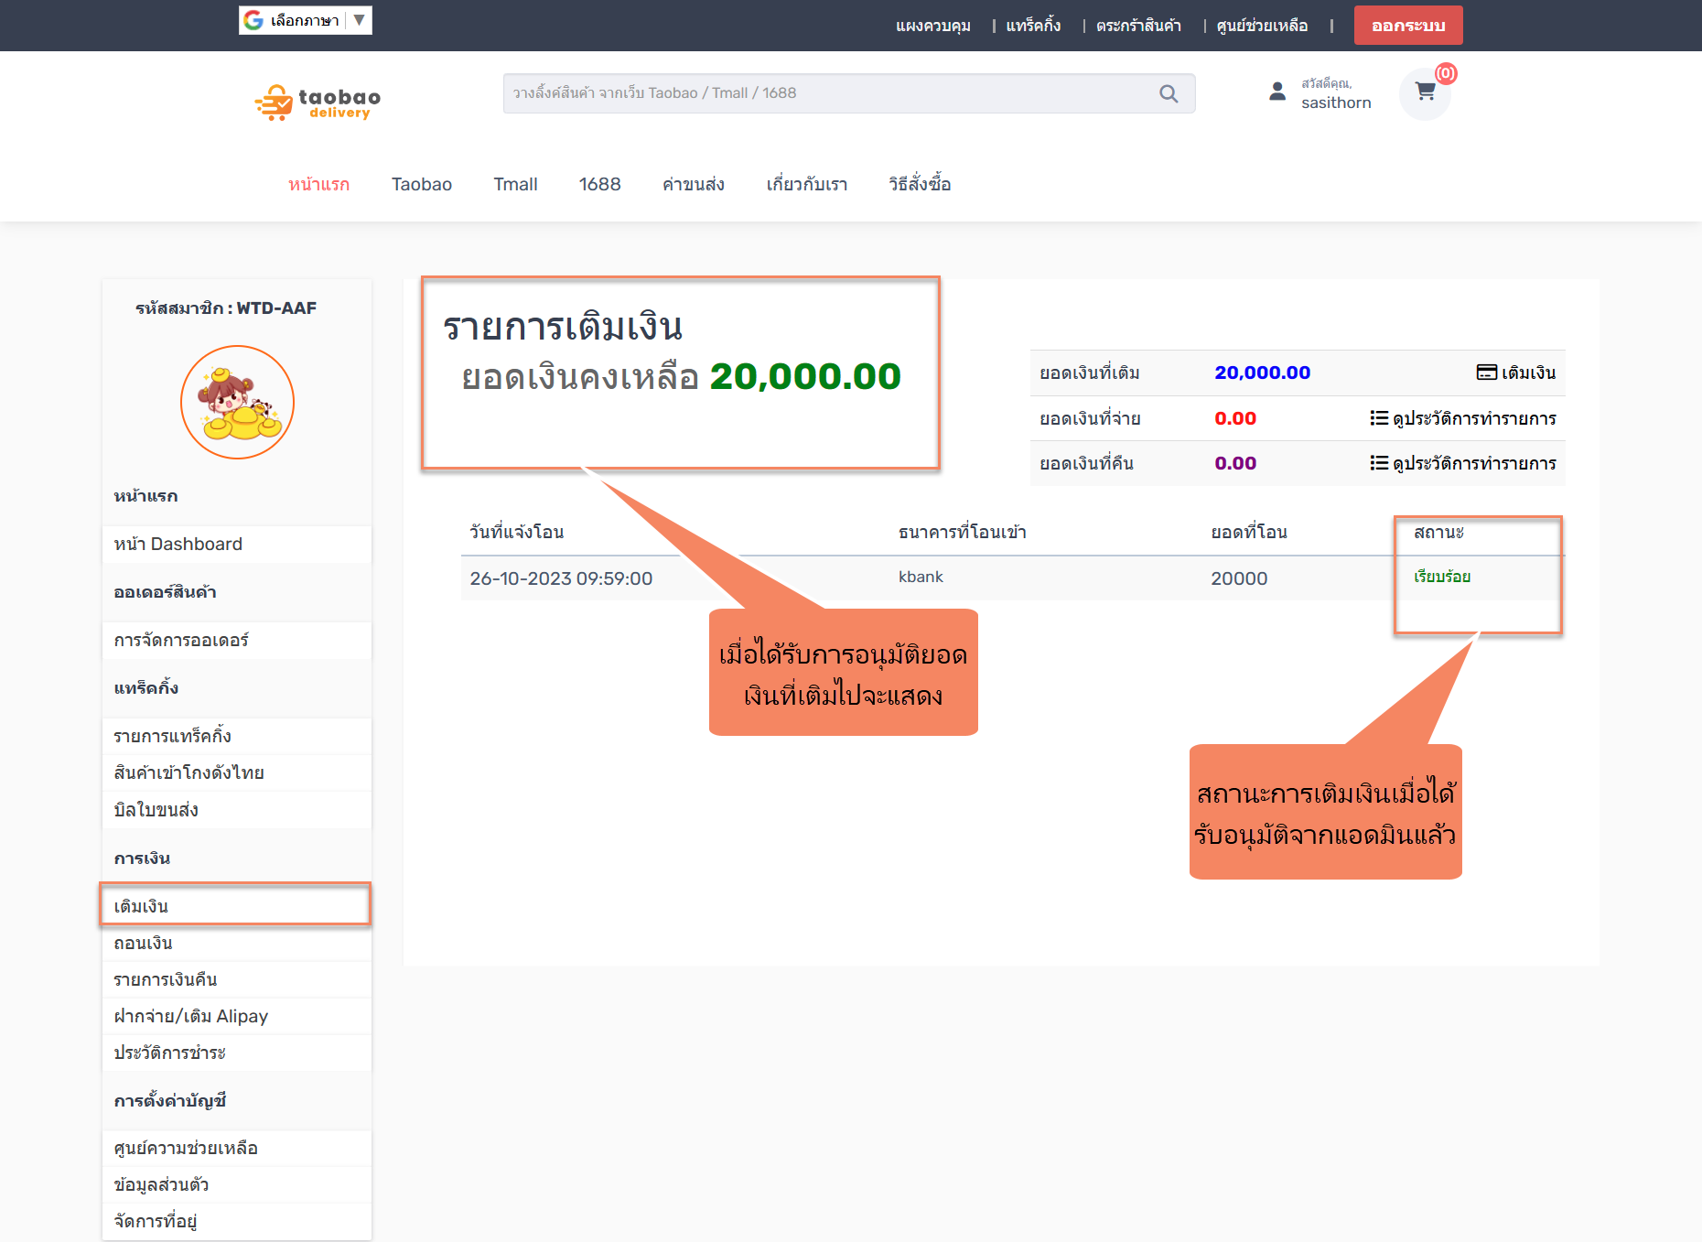Click แผงควบคุม in the top bar

(932, 26)
